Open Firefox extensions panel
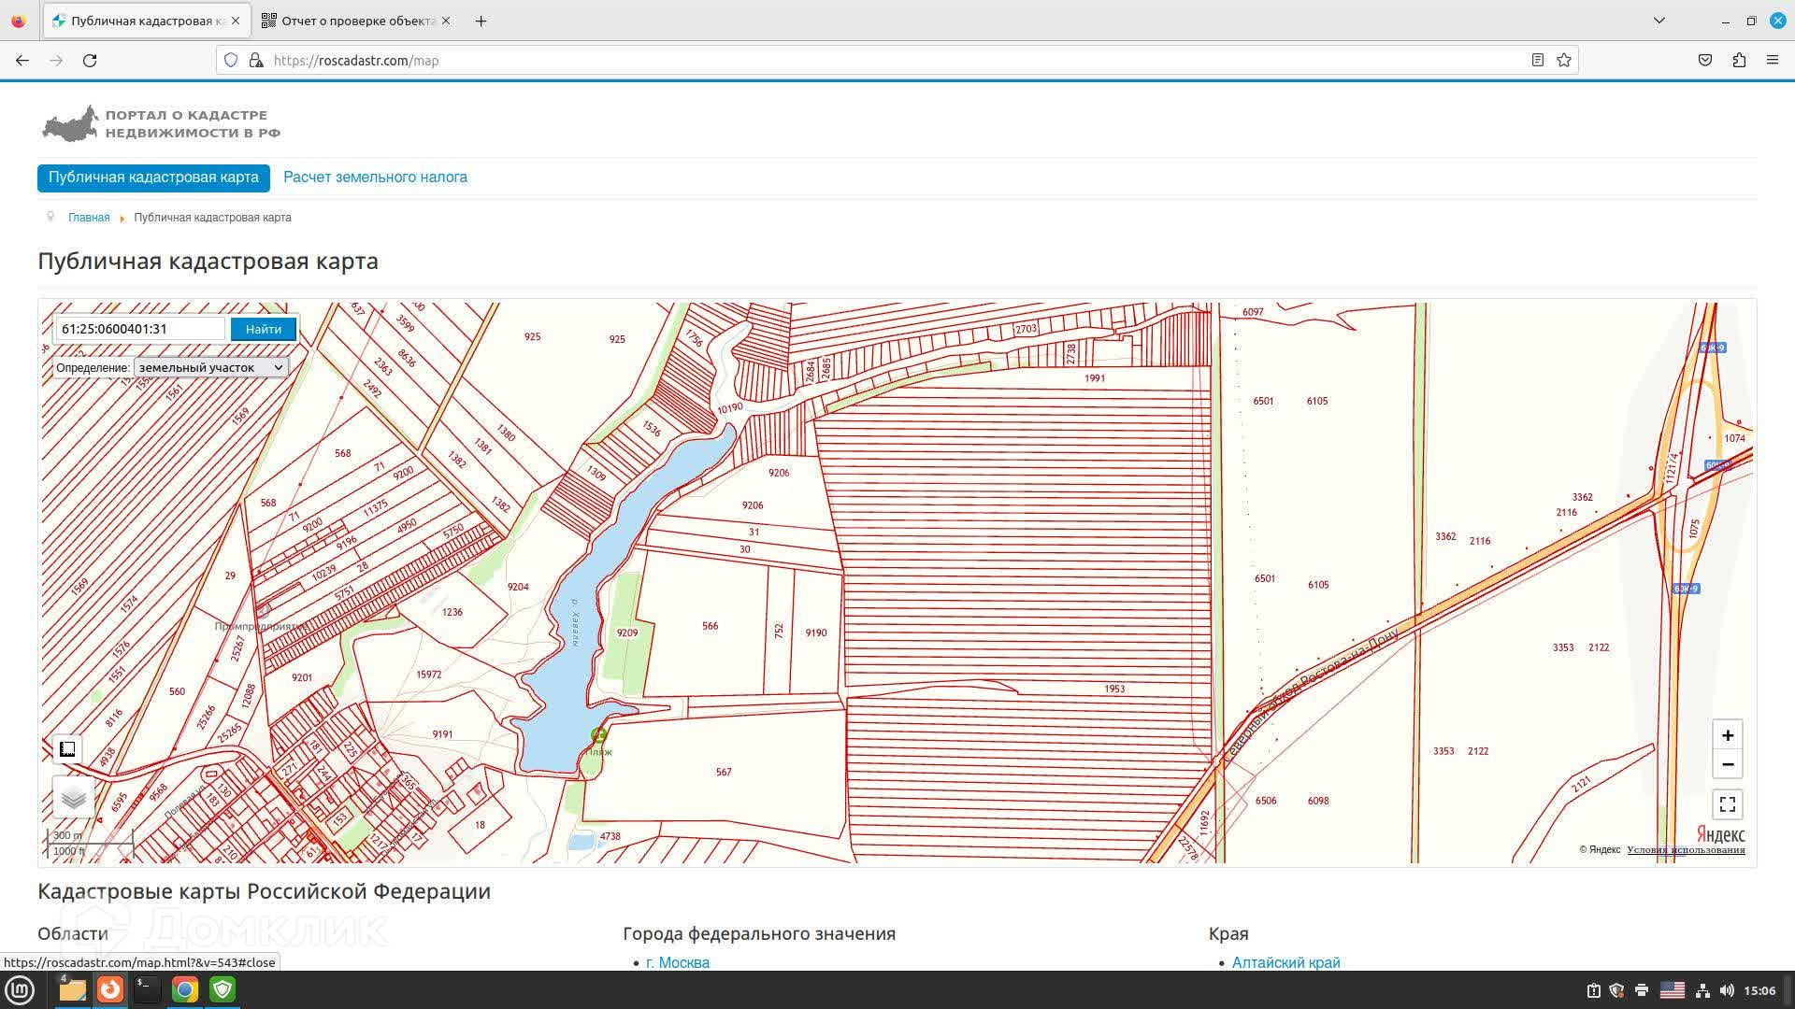Screen dimensions: 1795x1009 coord(1739,61)
